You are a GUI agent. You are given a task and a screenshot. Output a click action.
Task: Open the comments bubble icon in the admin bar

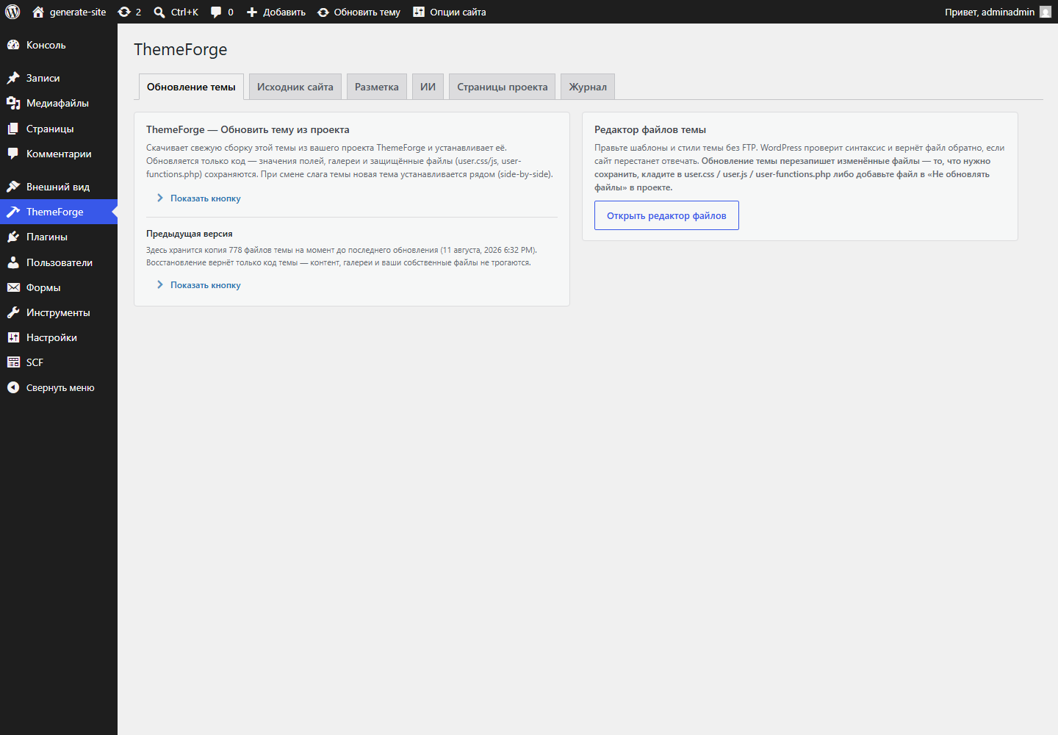click(216, 12)
